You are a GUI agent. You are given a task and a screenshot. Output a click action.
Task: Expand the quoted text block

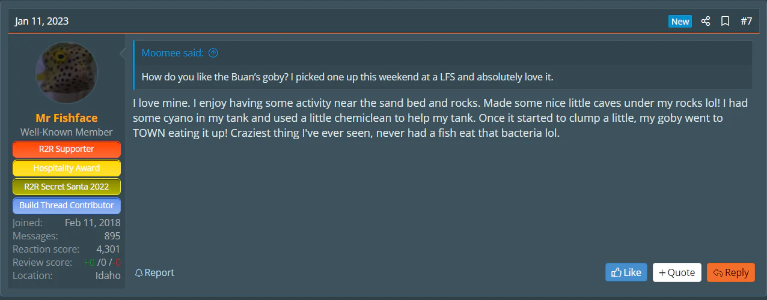click(x=443, y=77)
